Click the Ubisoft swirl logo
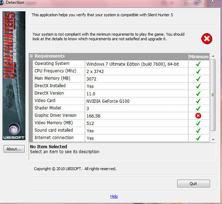222x204 pixels. [14, 129]
